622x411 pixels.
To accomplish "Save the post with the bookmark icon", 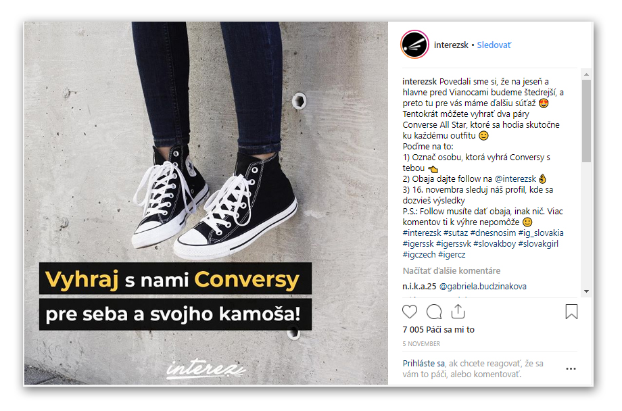I will [571, 312].
